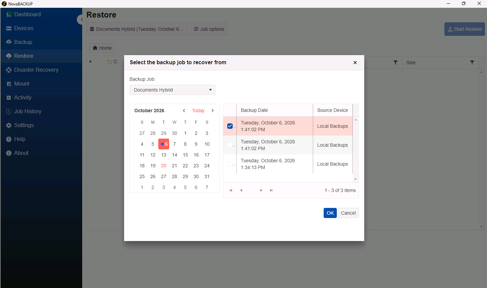Click the Help question mark icon
Screen dimensions: 487x288
pos(9,139)
